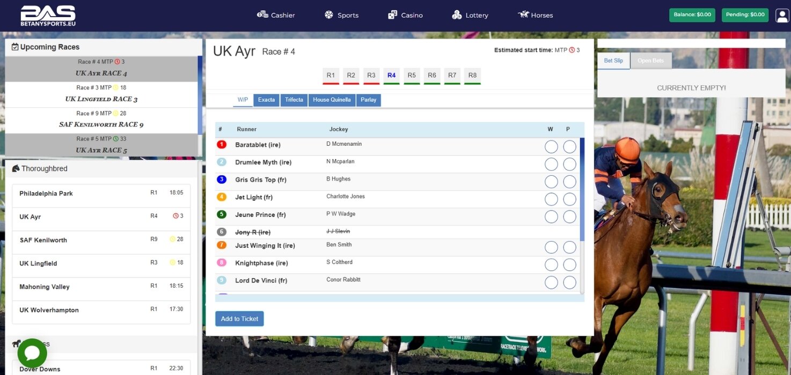The height and width of the screenshot is (375, 791).
Task: Click the Add to Ticket button
Action: pyautogui.click(x=239, y=319)
